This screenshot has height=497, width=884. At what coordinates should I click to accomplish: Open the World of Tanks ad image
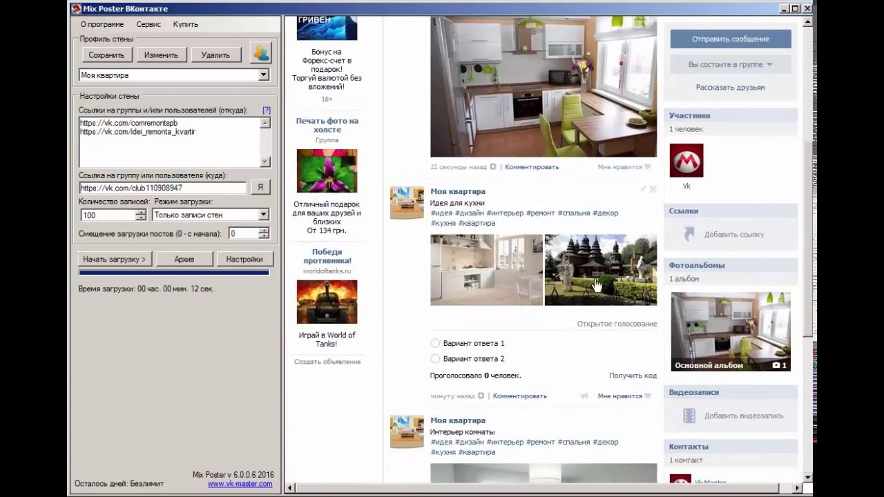point(327,302)
